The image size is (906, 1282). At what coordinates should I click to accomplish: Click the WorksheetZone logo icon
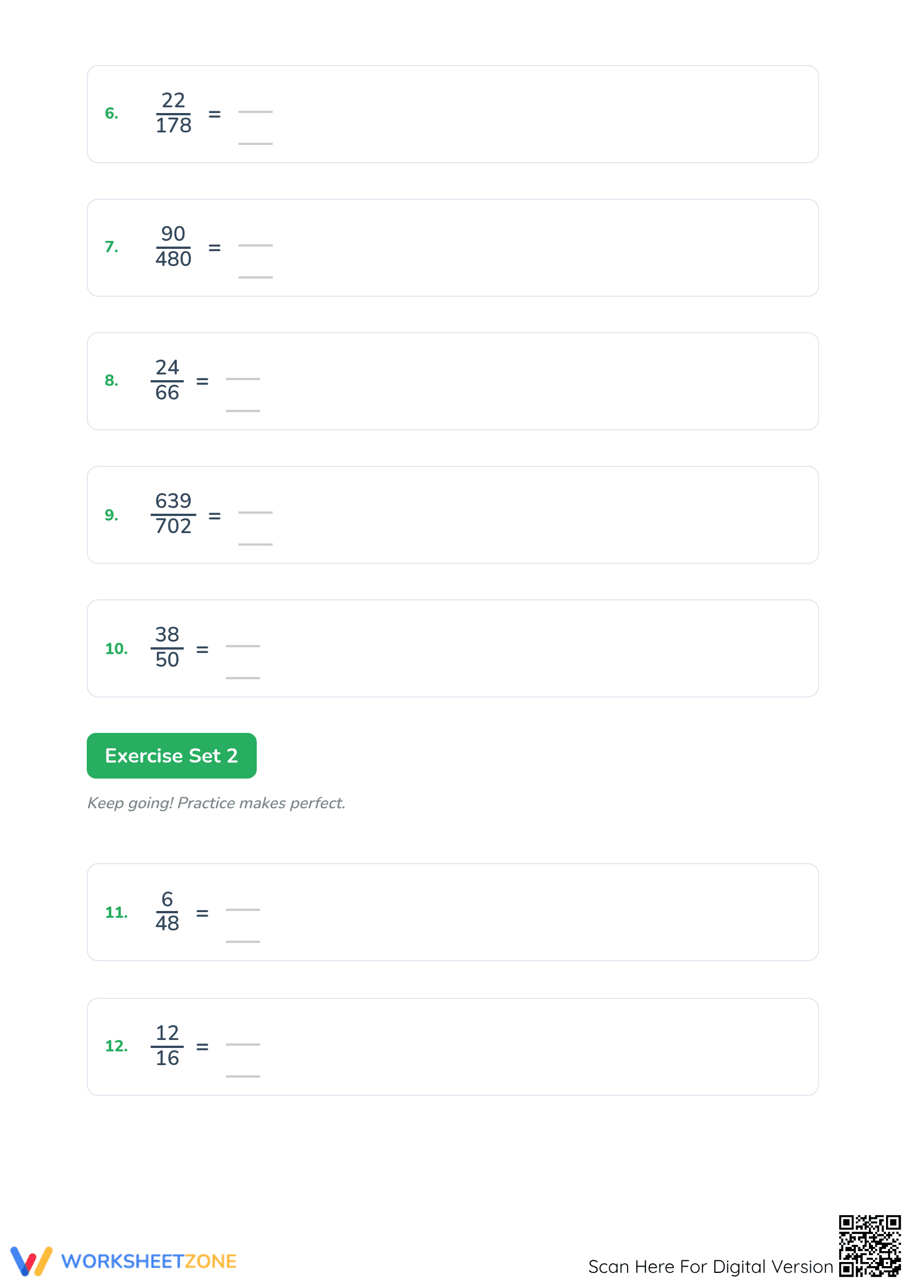pos(31,1261)
